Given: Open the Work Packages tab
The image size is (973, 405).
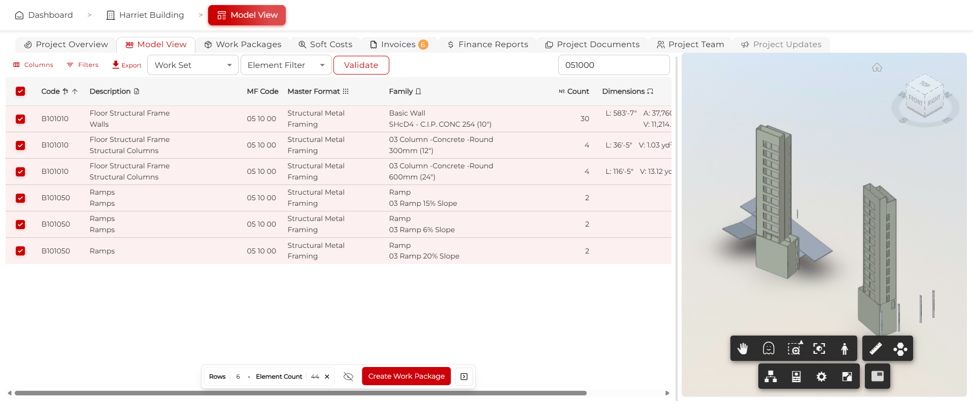Looking at the screenshot, I should click(243, 45).
